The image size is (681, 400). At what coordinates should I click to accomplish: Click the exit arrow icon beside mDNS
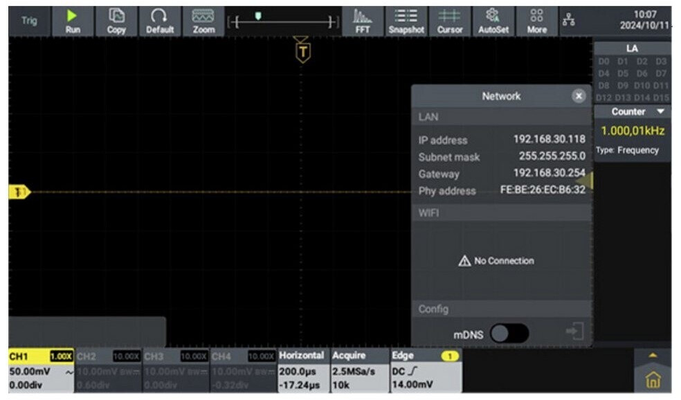click(x=575, y=331)
